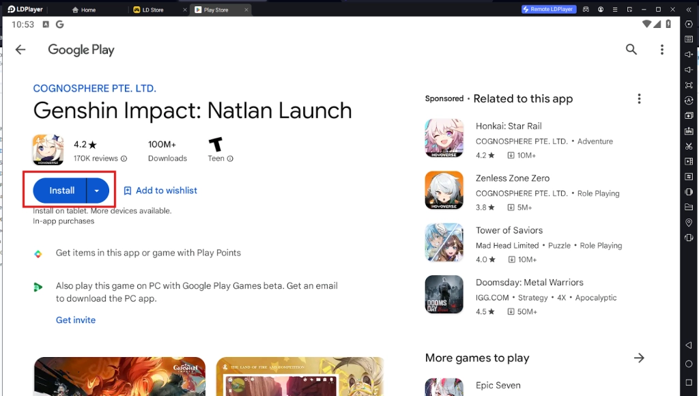Click Remote LDPlayer button
The height and width of the screenshot is (396, 699).
(x=549, y=10)
